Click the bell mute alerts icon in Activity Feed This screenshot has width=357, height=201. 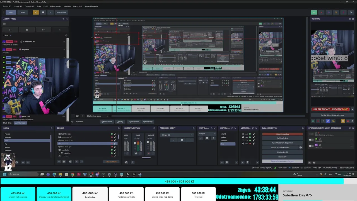[27, 30]
